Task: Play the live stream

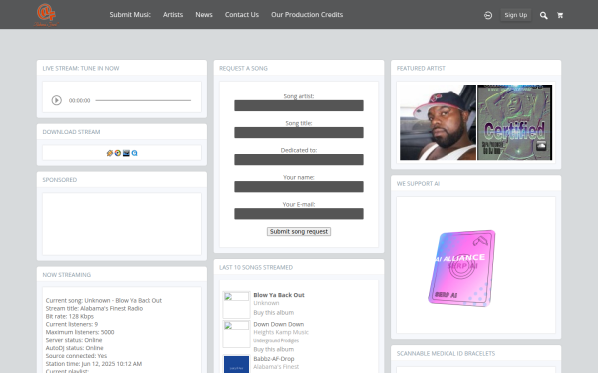Action: point(57,100)
